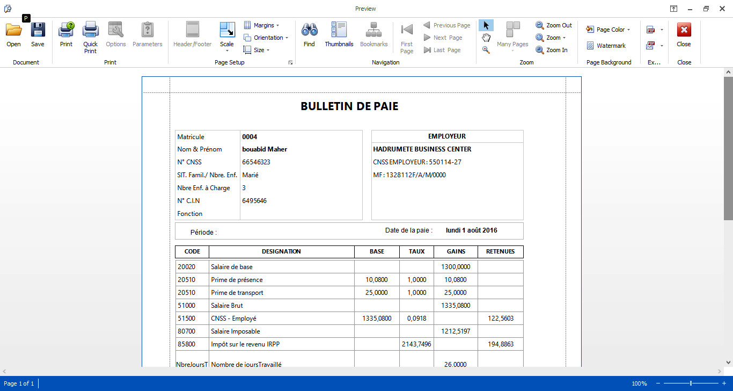Open the paper Size dropdown
The height and width of the screenshot is (391, 733).
pos(256,50)
